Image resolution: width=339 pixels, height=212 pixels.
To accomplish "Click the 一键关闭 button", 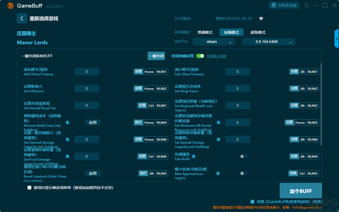I will (156, 56).
